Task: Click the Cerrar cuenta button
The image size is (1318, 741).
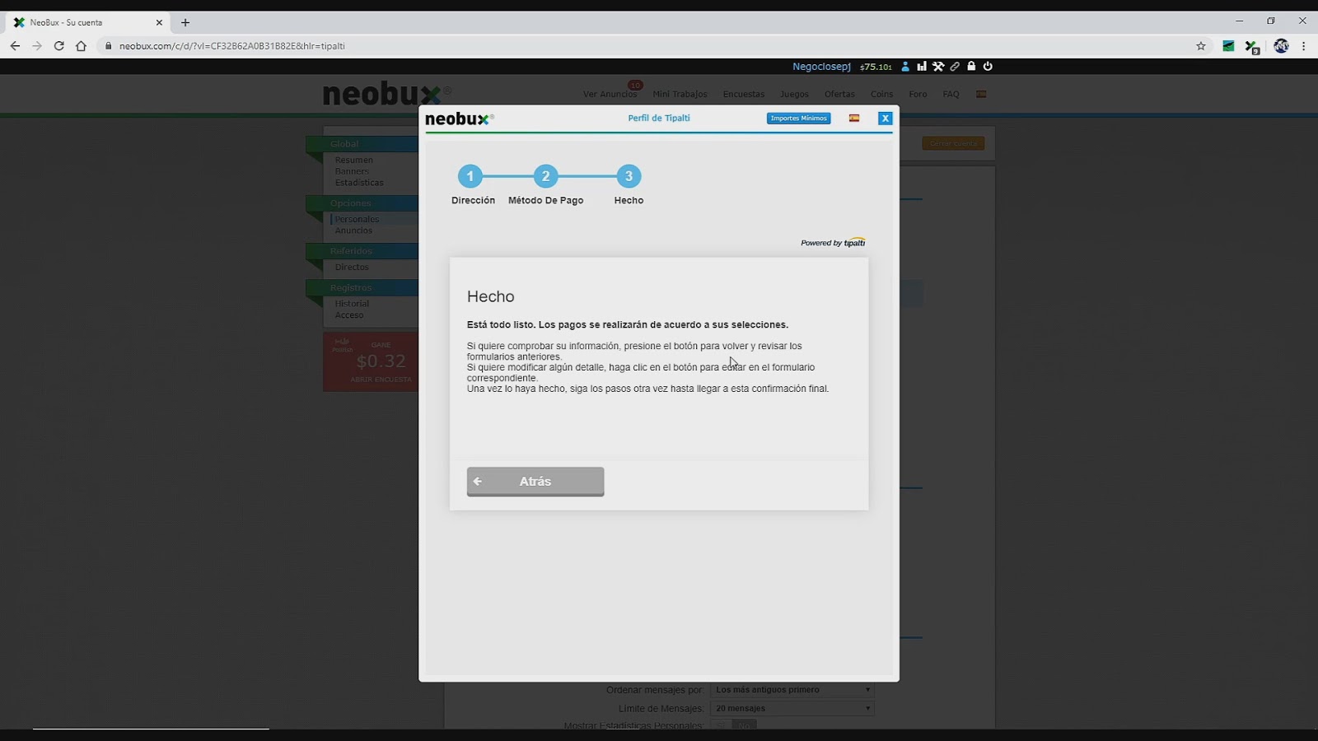Action: coord(953,143)
